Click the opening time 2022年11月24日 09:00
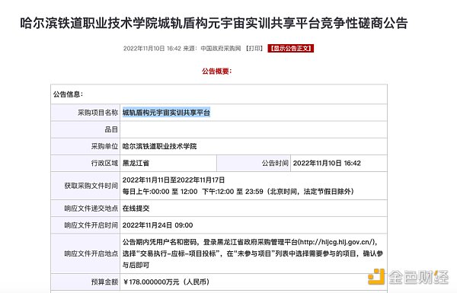 pyautogui.click(x=158, y=225)
